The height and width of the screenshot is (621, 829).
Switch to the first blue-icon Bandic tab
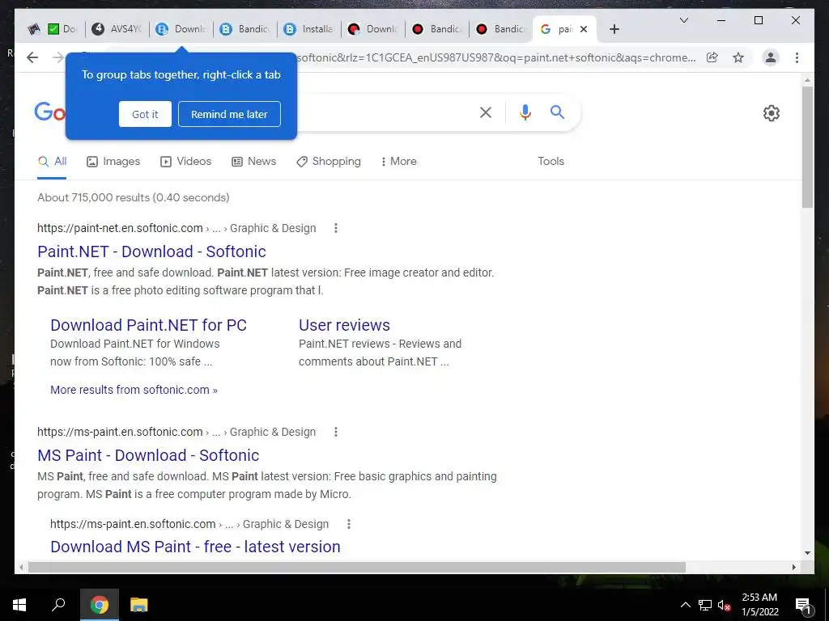click(244, 29)
